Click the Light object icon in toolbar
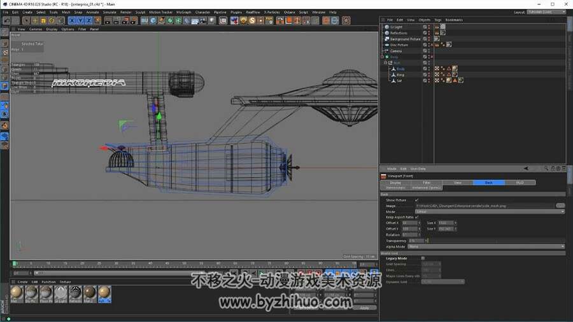 click(212, 20)
